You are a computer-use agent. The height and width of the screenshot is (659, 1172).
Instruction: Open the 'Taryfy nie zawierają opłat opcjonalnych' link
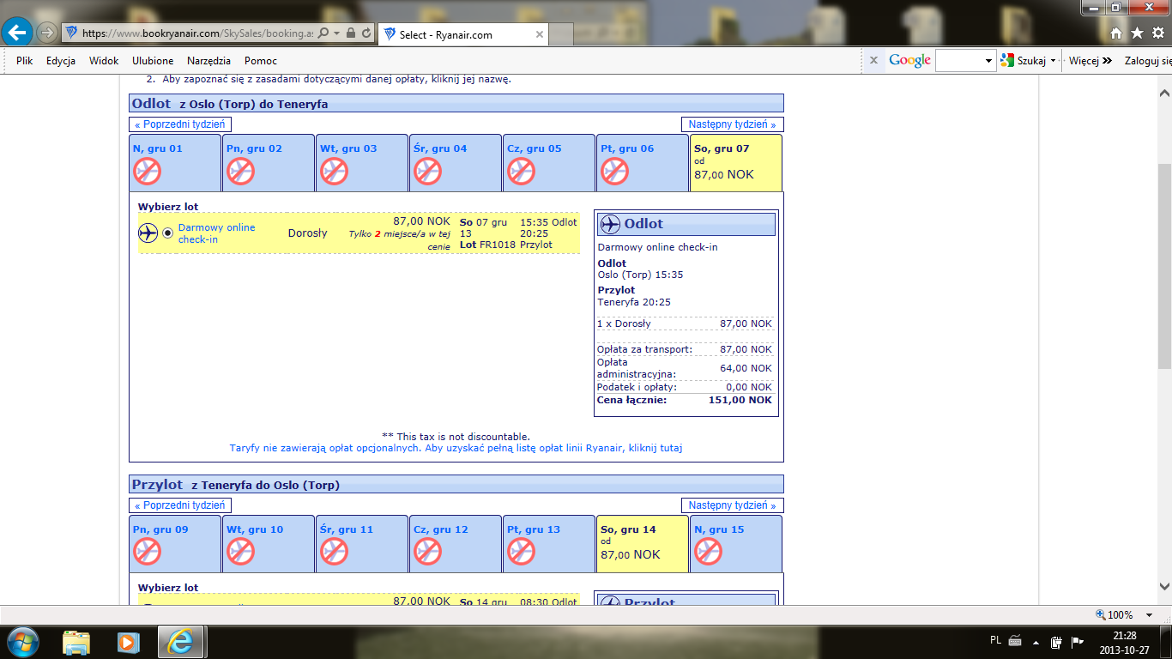pyautogui.click(x=456, y=448)
